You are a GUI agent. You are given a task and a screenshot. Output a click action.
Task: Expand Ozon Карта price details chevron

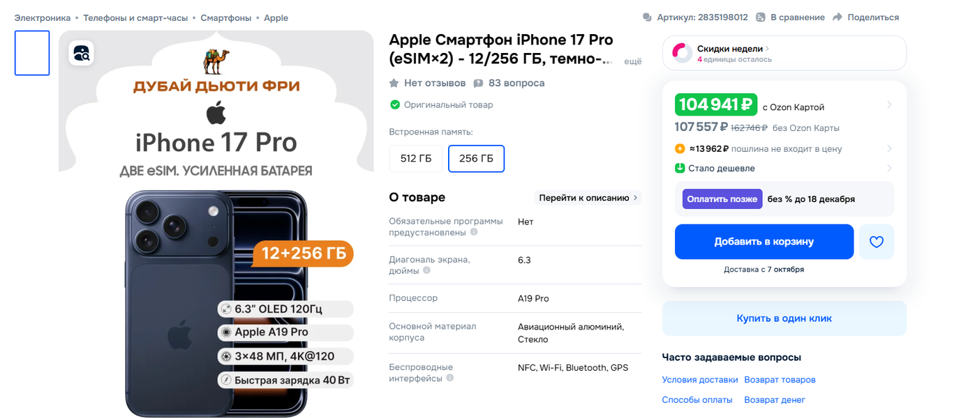(889, 105)
